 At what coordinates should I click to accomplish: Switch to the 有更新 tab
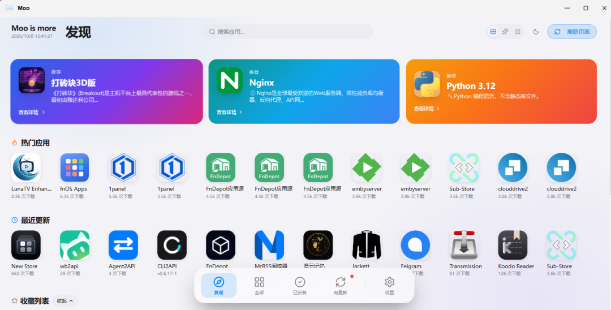pyautogui.click(x=340, y=286)
